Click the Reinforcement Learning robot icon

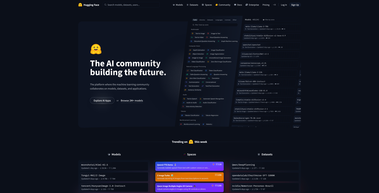point(181,124)
